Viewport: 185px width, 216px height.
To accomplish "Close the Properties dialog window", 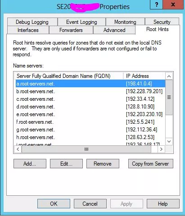I will click(173, 4).
